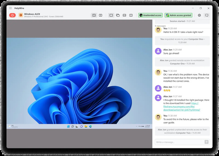
Task: Click the red power disconnect button
Action: pyautogui.click(x=12, y=15)
